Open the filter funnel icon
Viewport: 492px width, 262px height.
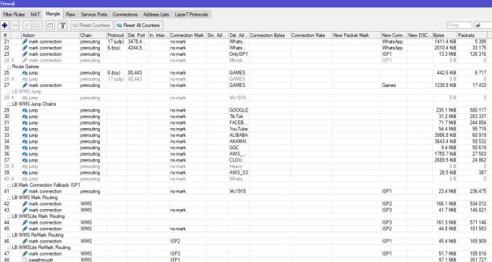coord(63,25)
